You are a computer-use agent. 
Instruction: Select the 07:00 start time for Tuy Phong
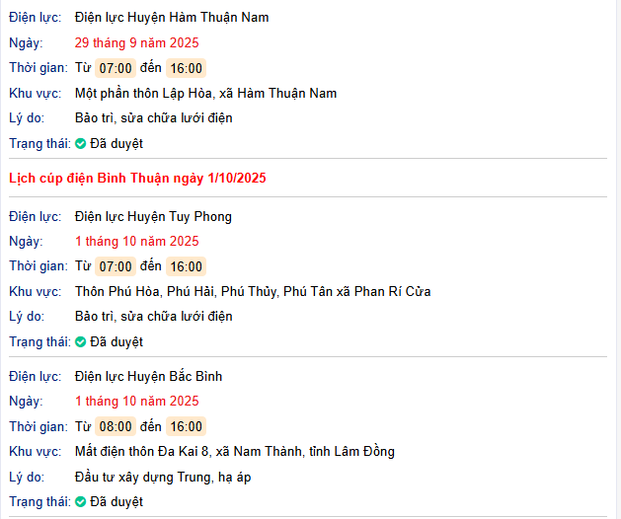pos(116,266)
